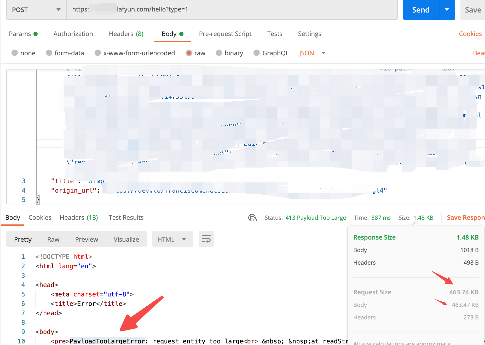Open the response Headers (13) tab
Screen dimensions: 485x345
[79, 218]
